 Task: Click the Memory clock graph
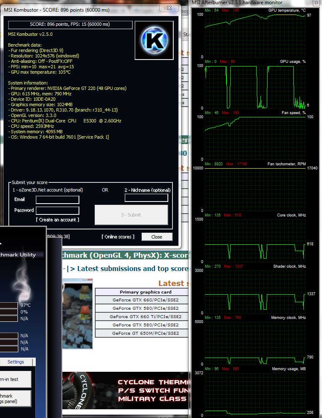255,342
